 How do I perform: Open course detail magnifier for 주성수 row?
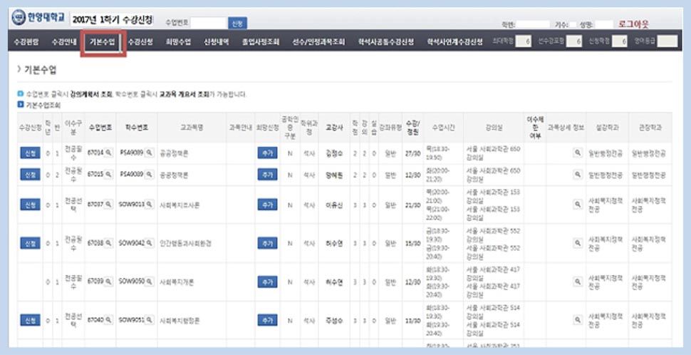577,320
